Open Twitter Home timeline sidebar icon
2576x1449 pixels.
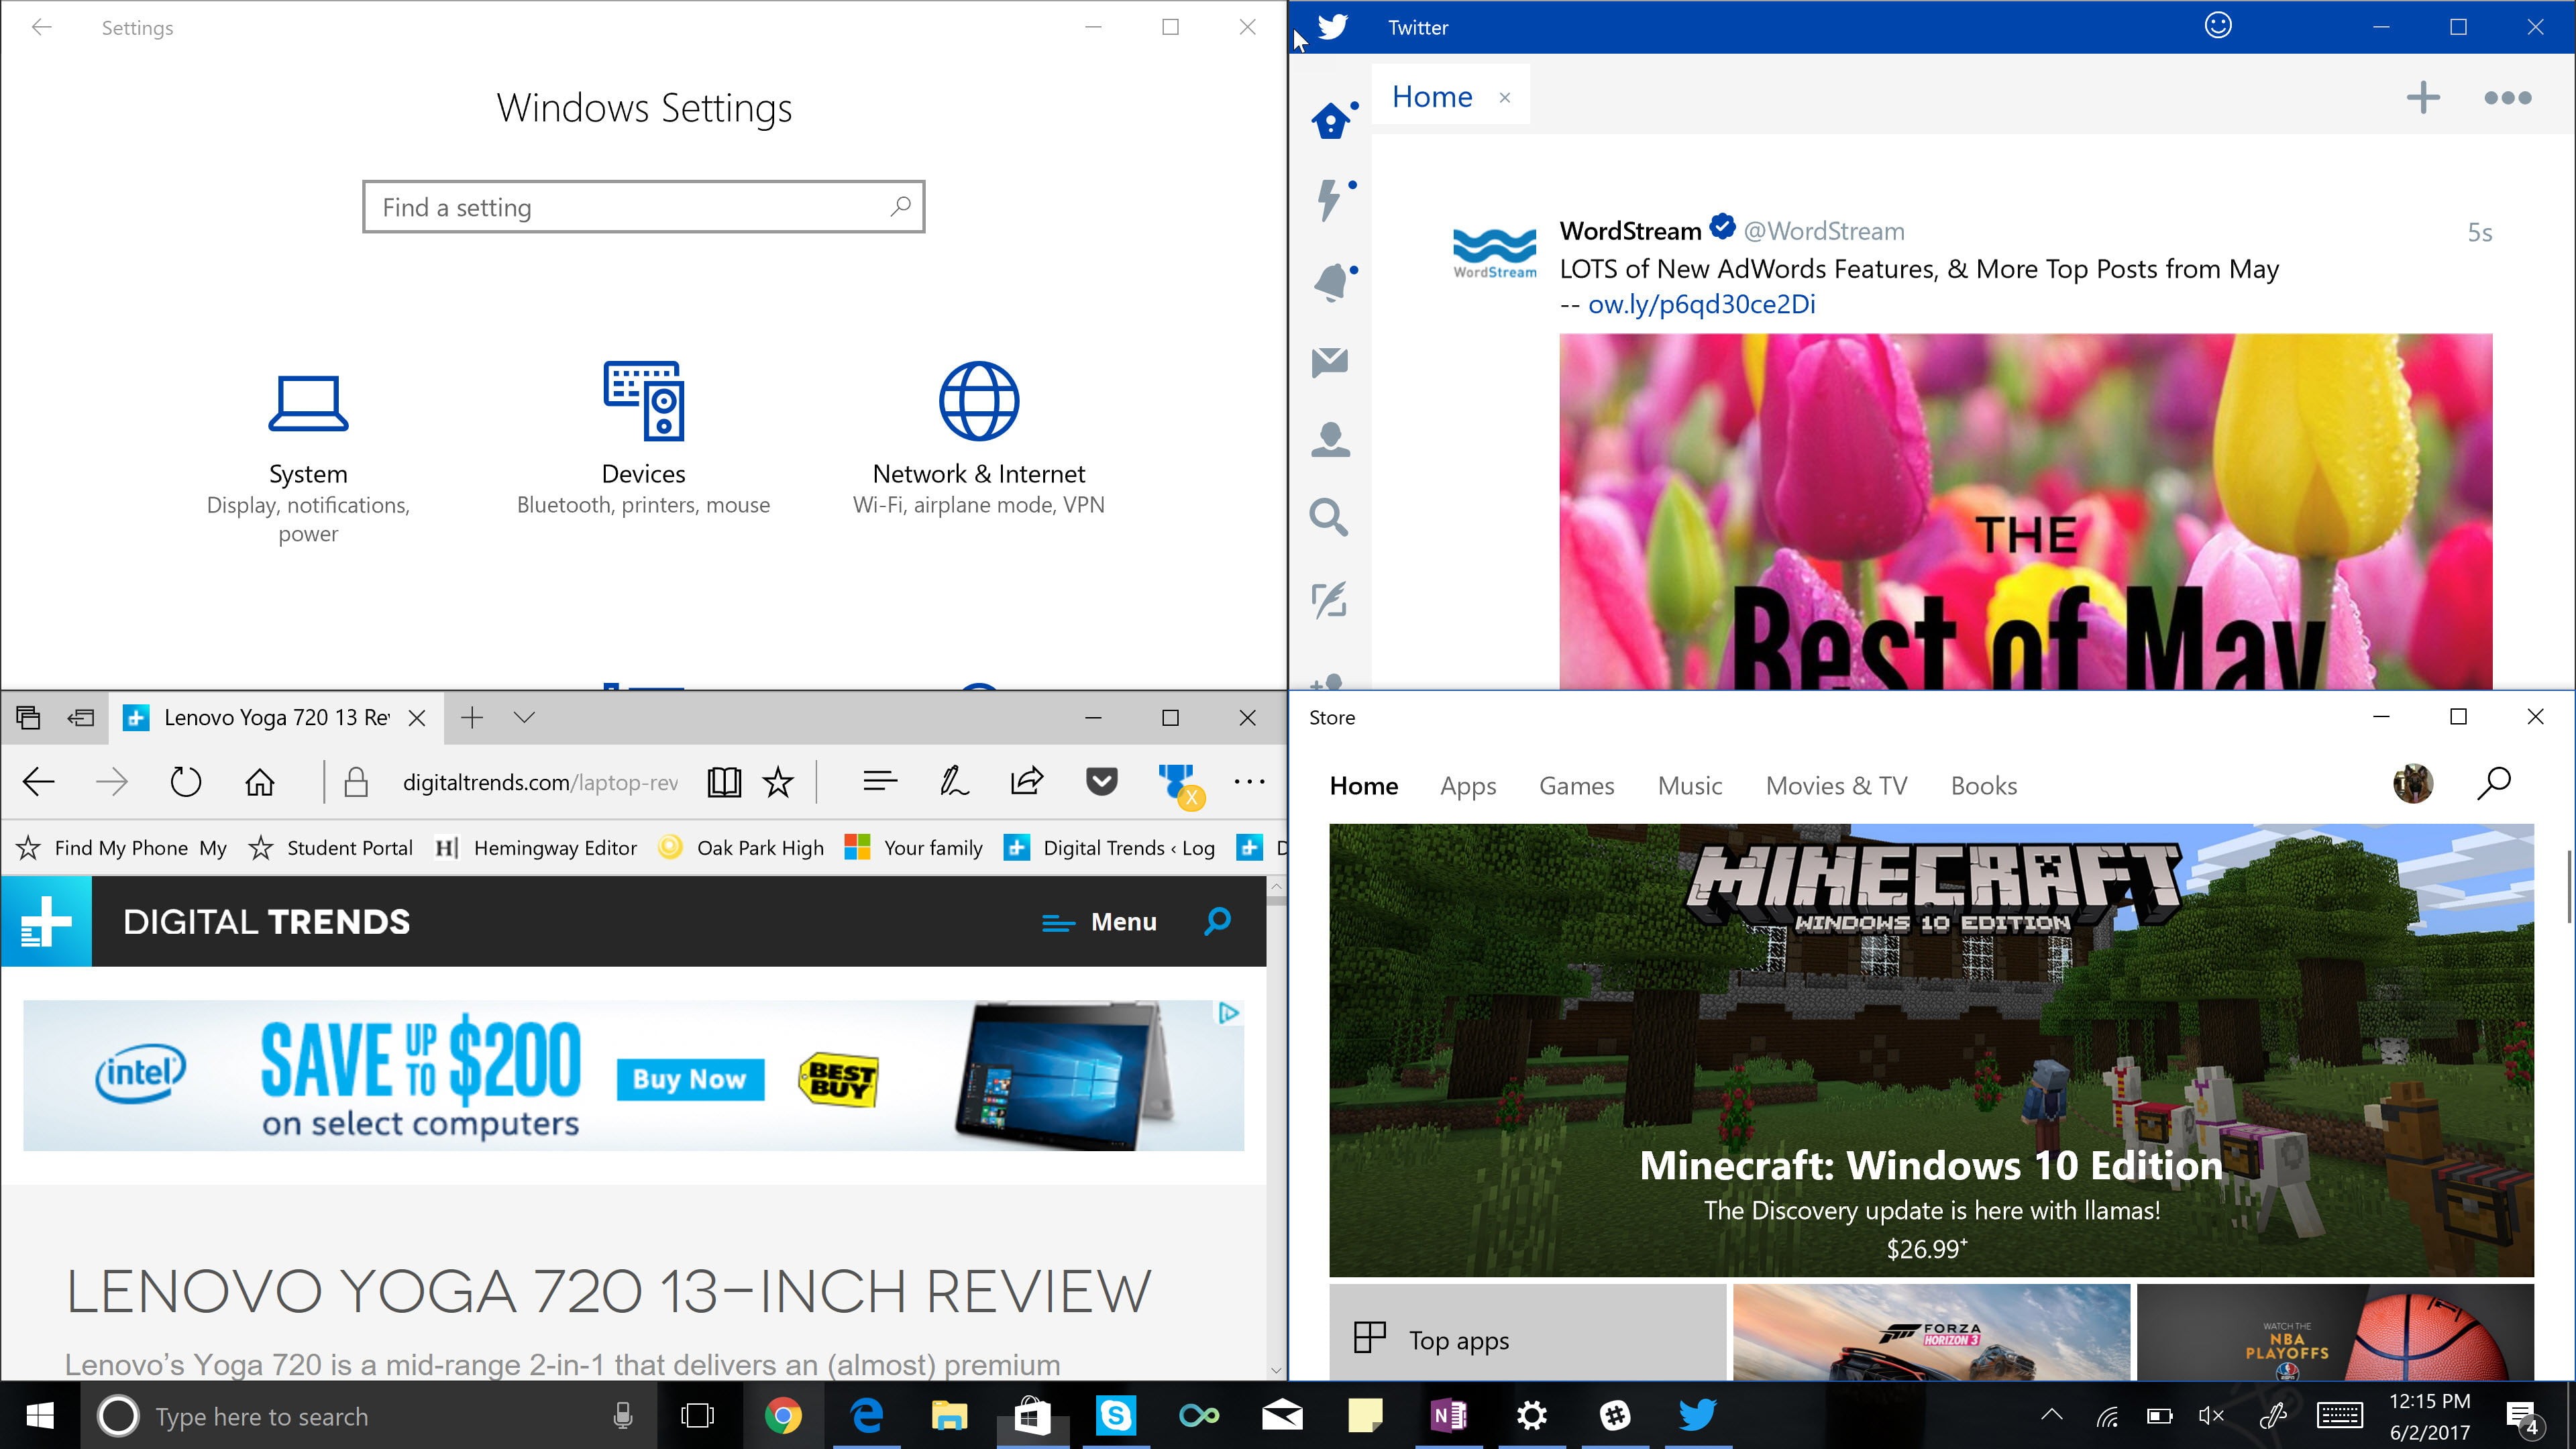point(1332,120)
